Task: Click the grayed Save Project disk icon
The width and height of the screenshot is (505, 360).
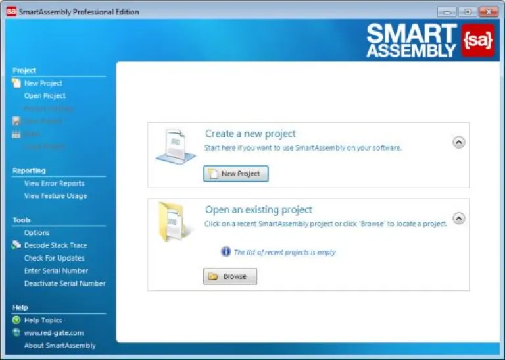Action: click(16, 121)
